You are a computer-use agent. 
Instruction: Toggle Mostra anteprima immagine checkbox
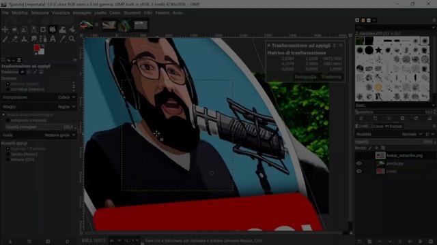pyautogui.click(x=3, y=115)
